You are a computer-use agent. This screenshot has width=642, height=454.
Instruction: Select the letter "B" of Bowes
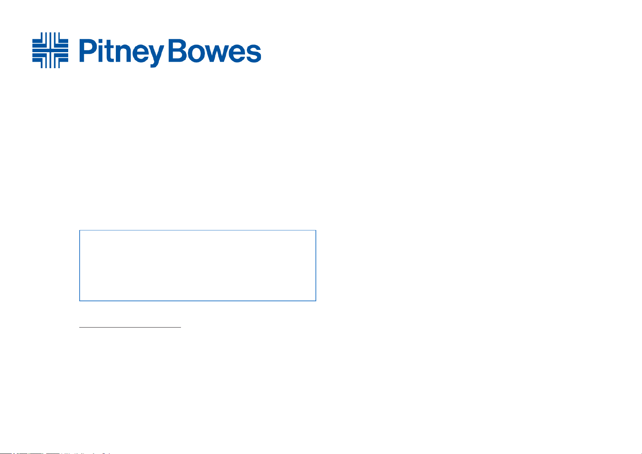(177, 50)
